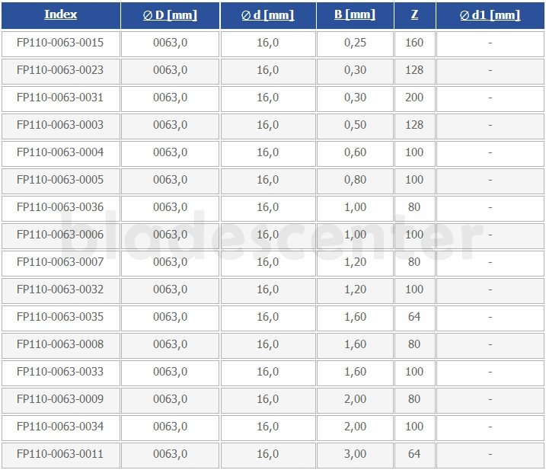Click B value 1,00 in FP110-0063-0006 row
Image resolution: width=546 pixels, height=470 pixels.
355,235
